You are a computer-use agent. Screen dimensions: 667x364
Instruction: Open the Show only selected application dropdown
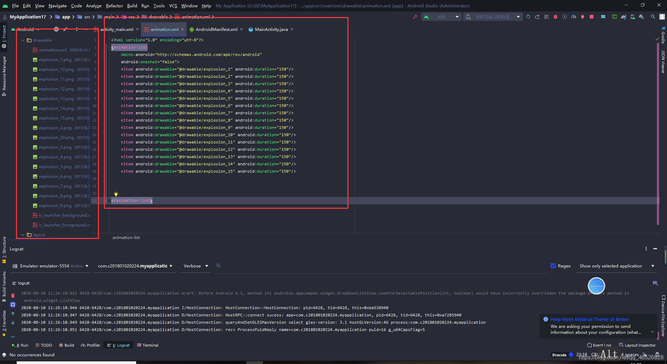[x=617, y=266]
